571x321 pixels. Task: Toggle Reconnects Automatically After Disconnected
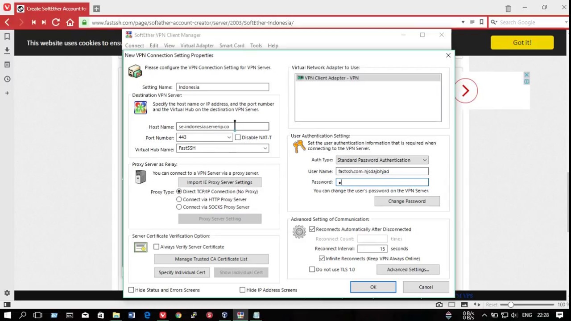[x=312, y=229]
